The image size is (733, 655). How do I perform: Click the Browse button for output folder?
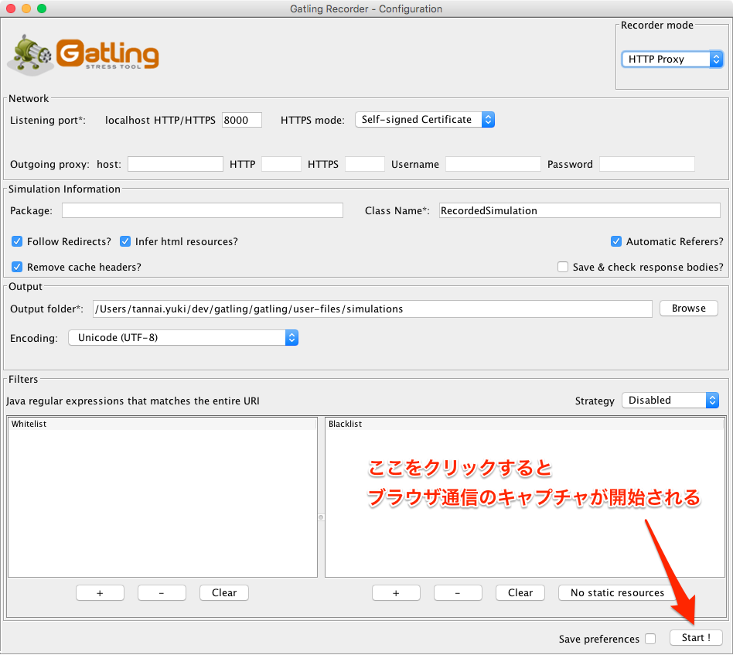(x=689, y=308)
